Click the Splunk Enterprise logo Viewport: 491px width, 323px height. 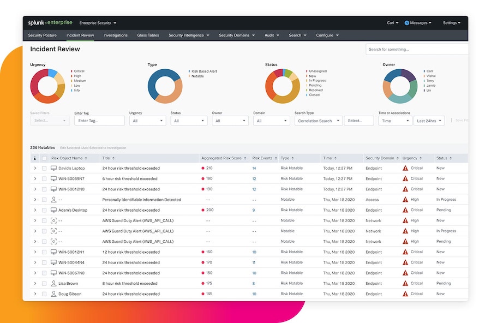click(49, 23)
